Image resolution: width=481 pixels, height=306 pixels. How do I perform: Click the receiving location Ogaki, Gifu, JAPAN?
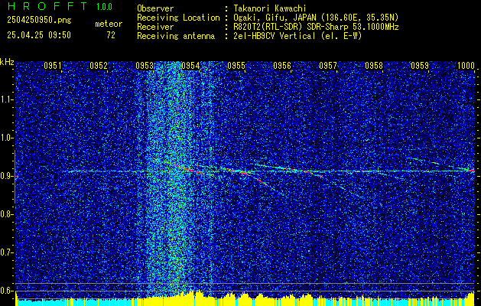tap(275, 18)
